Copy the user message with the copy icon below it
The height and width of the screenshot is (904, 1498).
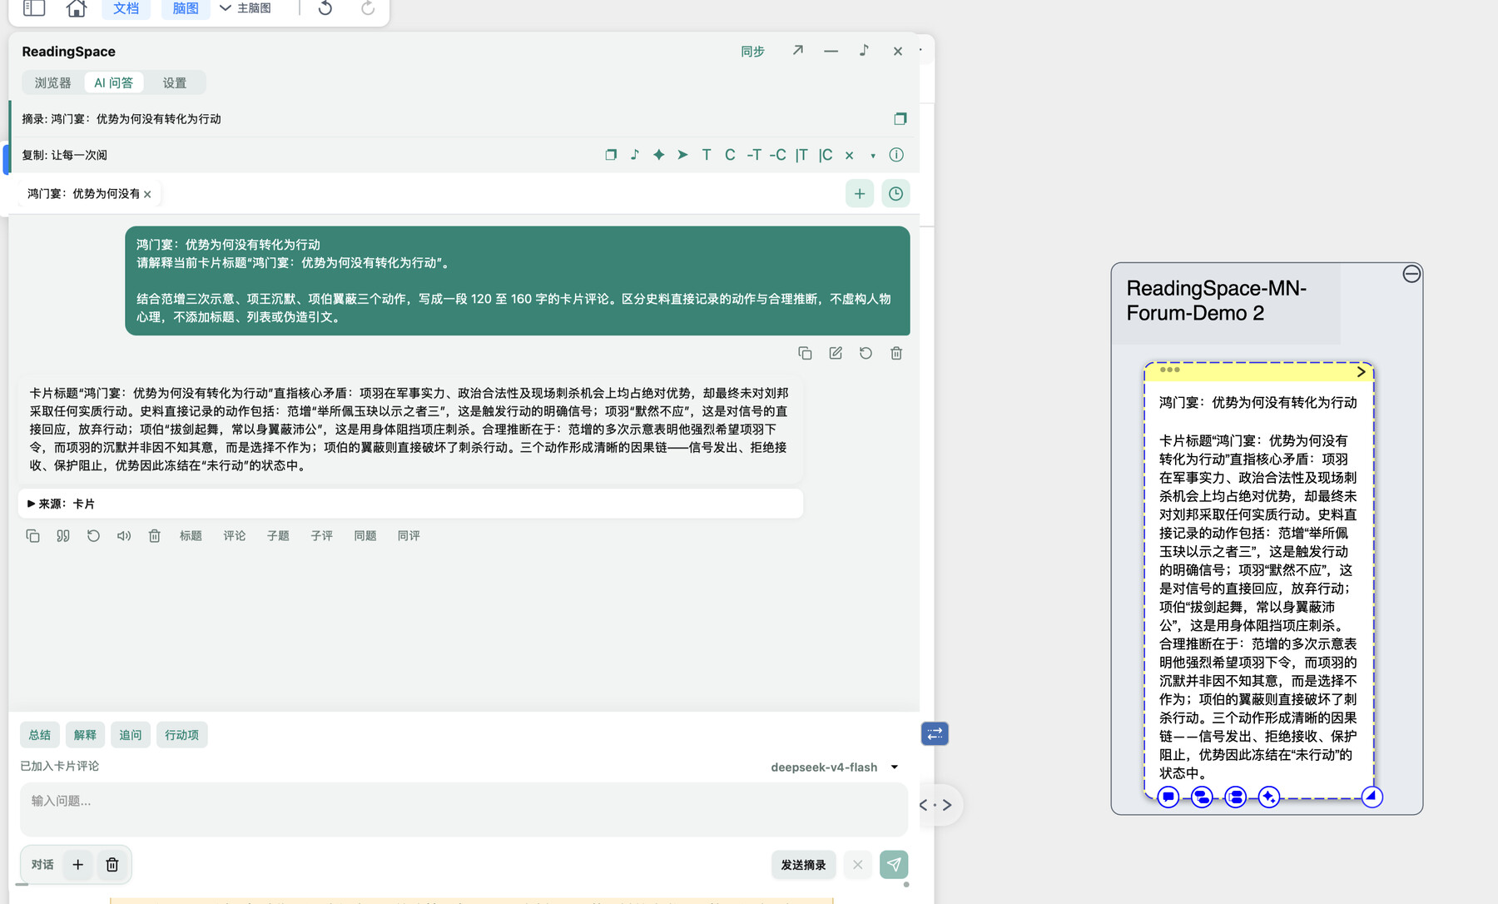pyautogui.click(x=805, y=353)
